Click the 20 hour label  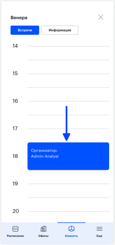coord(16,211)
